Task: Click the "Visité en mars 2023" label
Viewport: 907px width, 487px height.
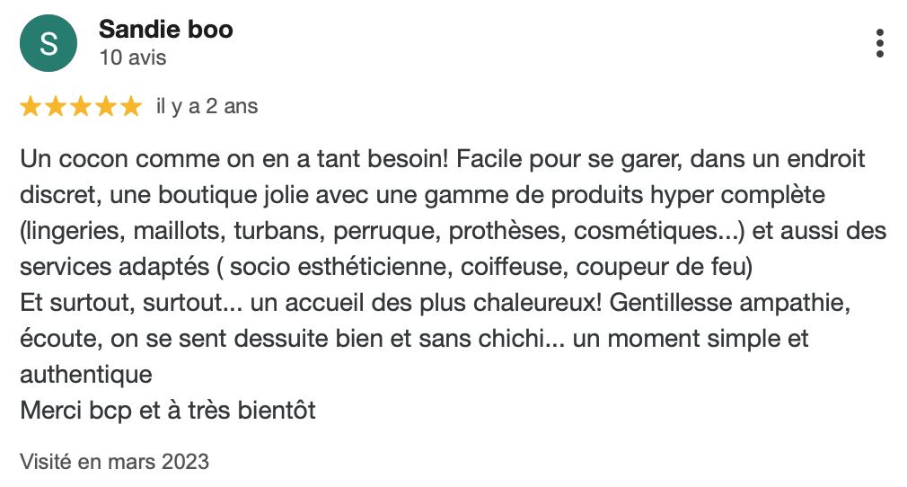Action: (x=115, y=462)
